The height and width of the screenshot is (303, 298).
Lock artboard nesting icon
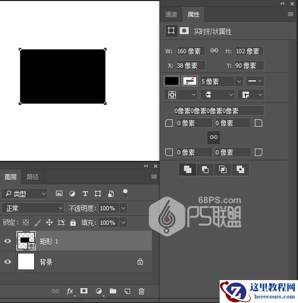(61, 223)
